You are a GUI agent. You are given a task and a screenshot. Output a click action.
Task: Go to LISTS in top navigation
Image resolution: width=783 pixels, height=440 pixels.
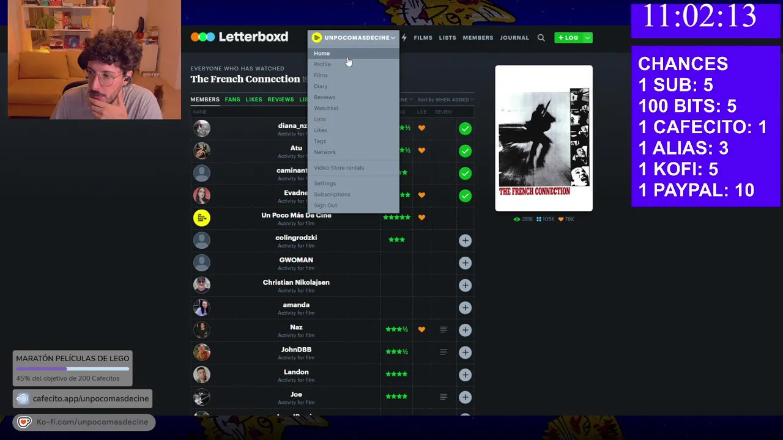tap(447, 38)
